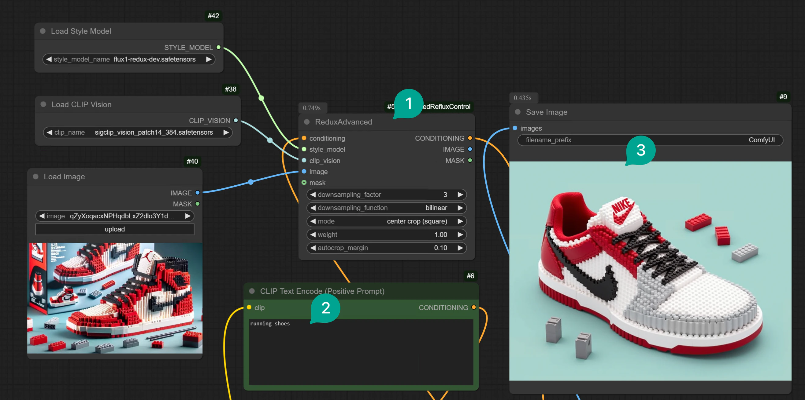Click the CONDITIONING output port on ReduxAdvanced
The height and width of the screenshot is (400, 805).
(470, 138)
